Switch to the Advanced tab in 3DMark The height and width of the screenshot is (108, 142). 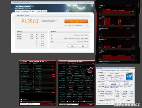click(26, 11)
